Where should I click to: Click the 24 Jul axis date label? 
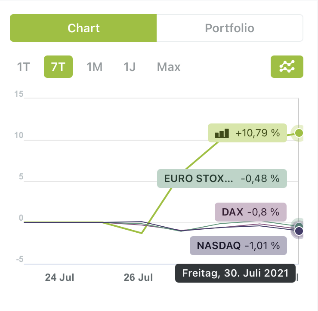pos(59,277)
